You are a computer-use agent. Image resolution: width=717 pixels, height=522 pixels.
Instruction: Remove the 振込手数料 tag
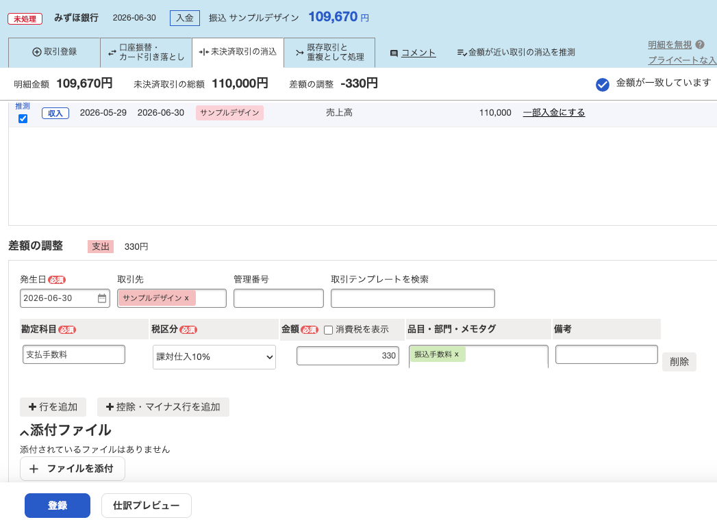point(456,354)
